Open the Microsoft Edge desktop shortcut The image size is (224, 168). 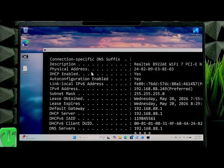25,44
